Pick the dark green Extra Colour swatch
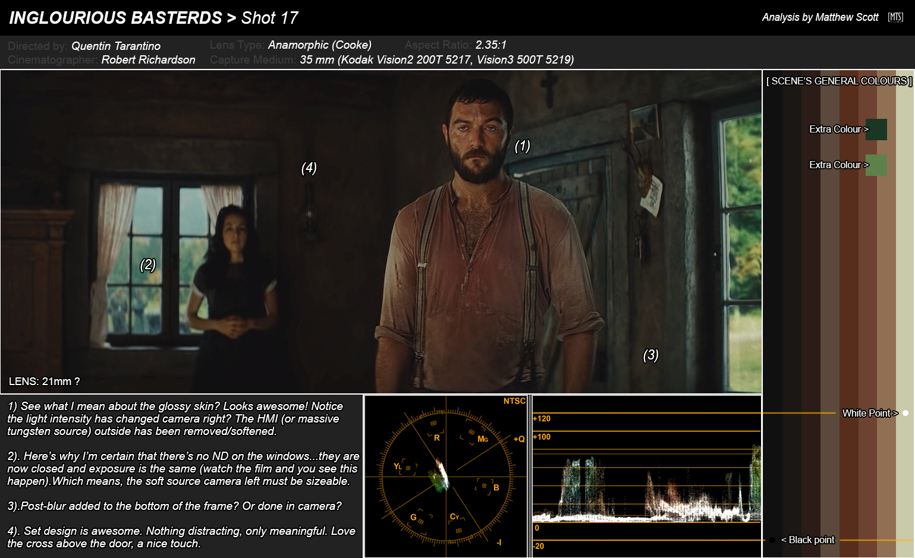The width and height of the screenshot is (915, 558). click(x=876, y=130)
